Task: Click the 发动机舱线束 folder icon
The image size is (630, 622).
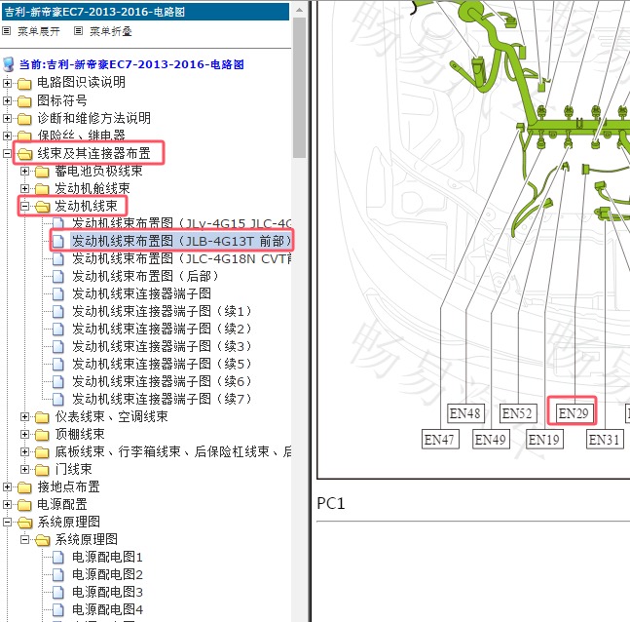Action: click(x=42, y=189)
